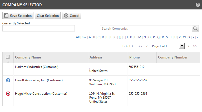The image size is (202, 112).
Task: Click the blue number 2 badge icon
Action: click(x=8, y=80)
